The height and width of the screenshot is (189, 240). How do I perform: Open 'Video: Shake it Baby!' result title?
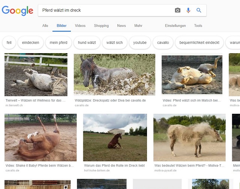click(x=40, y=165)
